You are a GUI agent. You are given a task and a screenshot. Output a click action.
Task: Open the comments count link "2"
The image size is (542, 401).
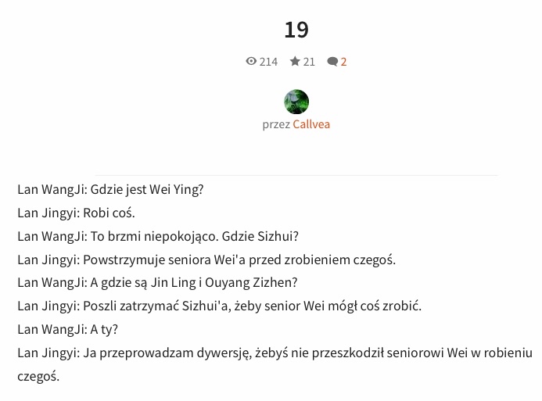tap(343, 62)
